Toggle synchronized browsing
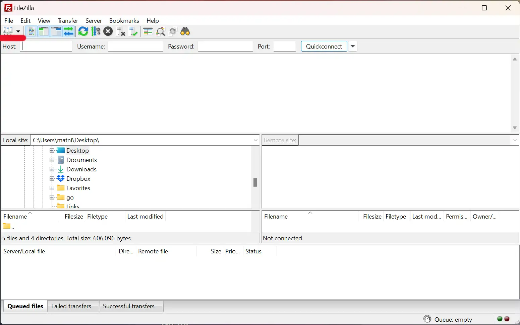This screenshot has width=520, height=325. [x=173, y=31]
